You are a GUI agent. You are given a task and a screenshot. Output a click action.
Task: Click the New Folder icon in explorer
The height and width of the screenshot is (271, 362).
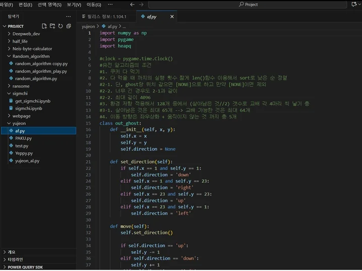52,26
